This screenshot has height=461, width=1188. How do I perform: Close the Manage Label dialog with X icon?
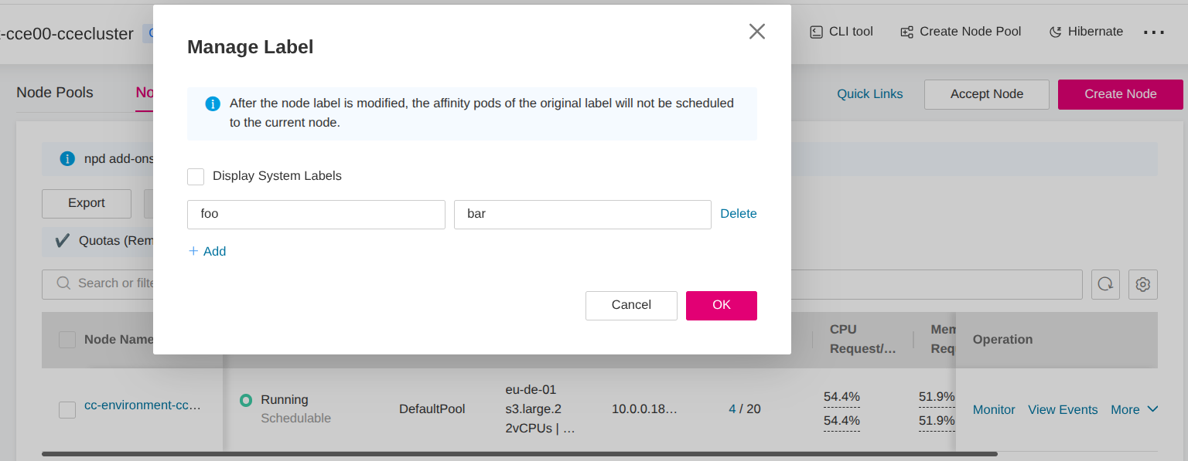point(756,32)
